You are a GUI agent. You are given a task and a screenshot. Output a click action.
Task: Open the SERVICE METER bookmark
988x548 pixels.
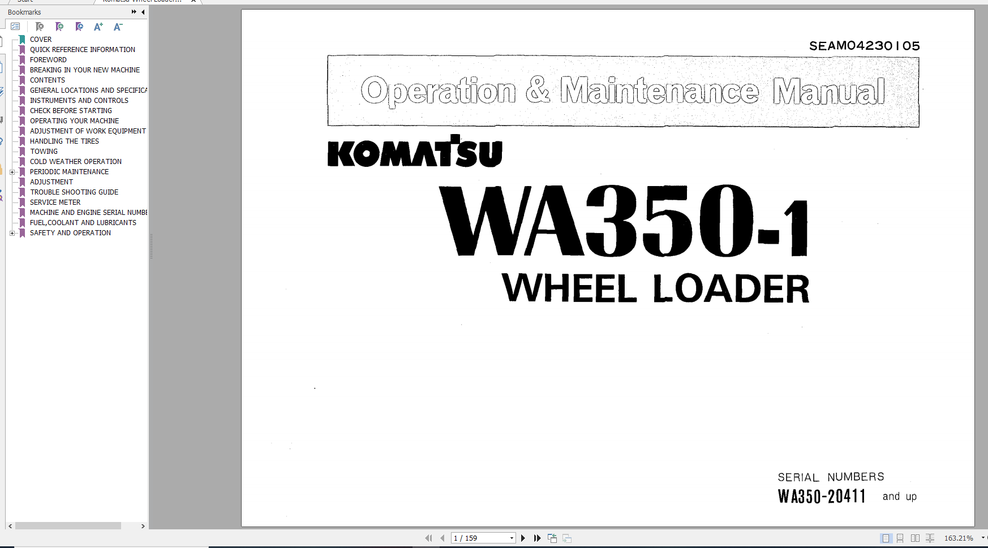point(55,202)
